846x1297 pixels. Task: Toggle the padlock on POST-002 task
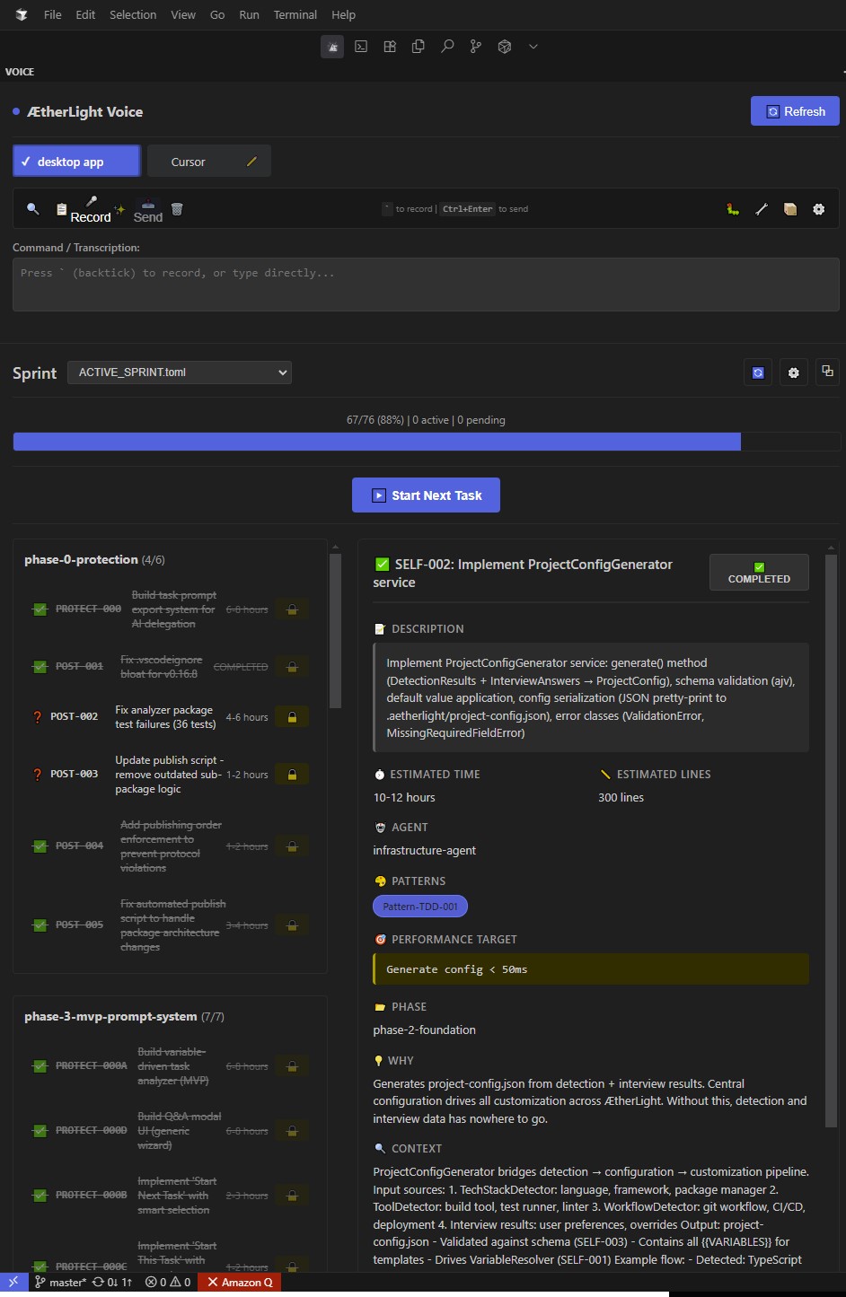[292, 716]
